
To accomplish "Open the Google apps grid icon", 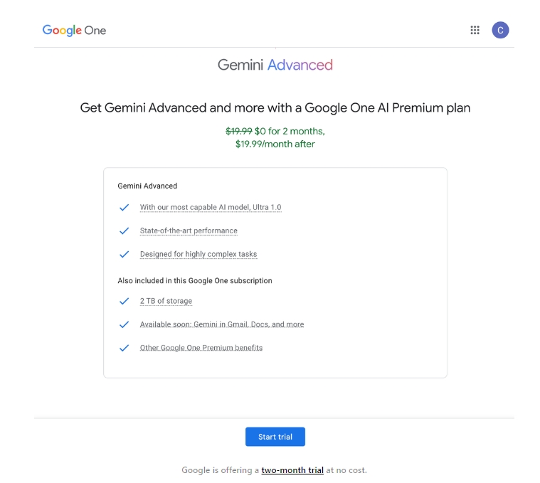I will (x=475, y=30).
